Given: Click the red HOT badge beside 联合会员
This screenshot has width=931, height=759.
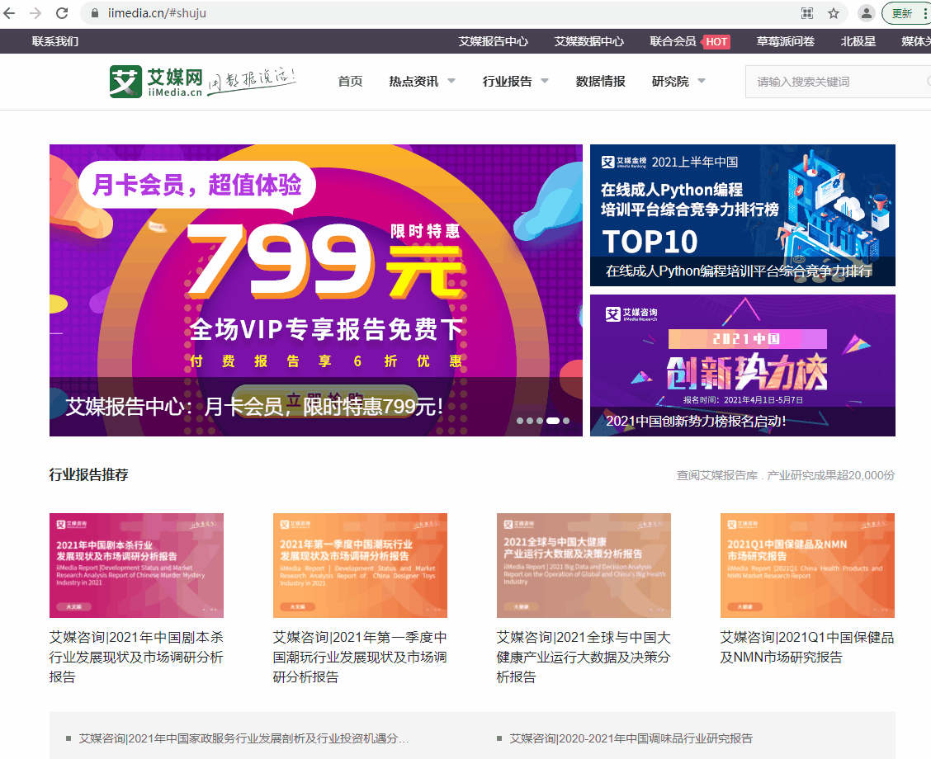Looking at the screenshot, I should (716, 41).
